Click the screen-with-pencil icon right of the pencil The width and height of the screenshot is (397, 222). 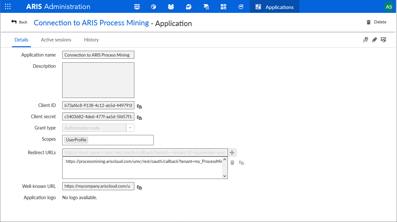pyautogui.click(x=383, y=40)
